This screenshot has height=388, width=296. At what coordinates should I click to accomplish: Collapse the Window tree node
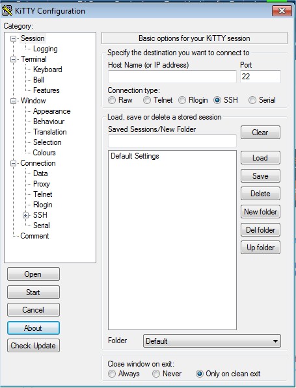point(13,101)
